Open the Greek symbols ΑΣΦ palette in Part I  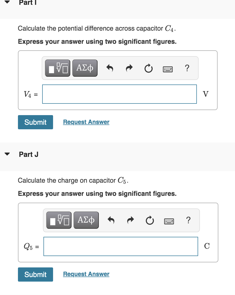85,68
